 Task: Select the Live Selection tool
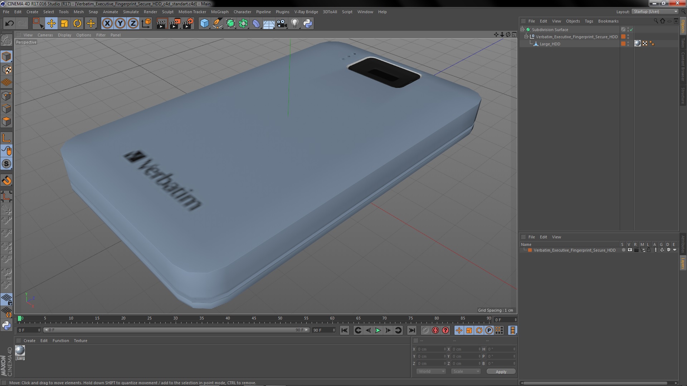[38, 24]
